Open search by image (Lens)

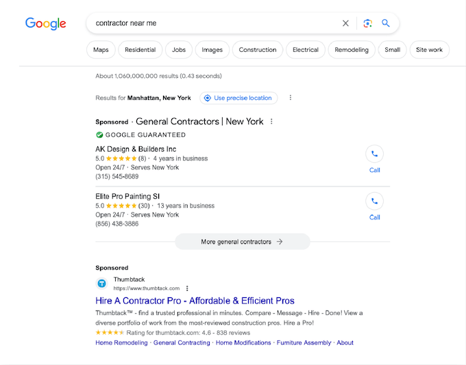367,23
